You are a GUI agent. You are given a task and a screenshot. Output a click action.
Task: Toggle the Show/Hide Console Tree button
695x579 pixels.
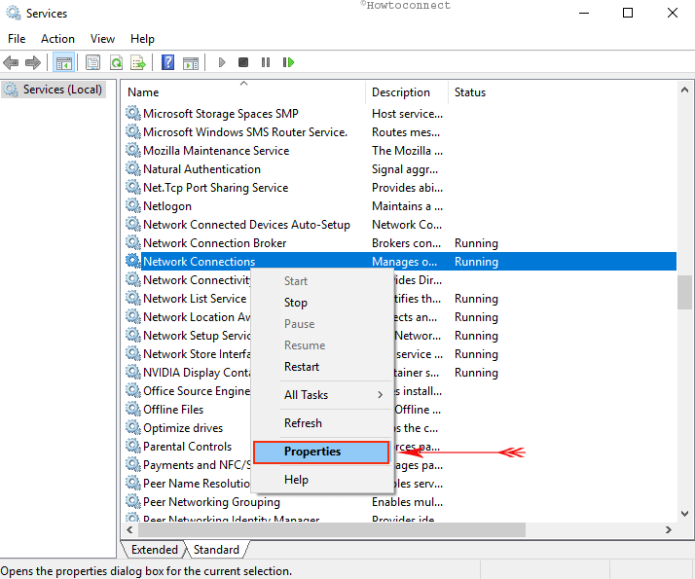pyautogui.click(x=63, y=63)
